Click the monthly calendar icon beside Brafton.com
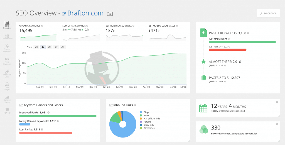This screenshot has height=145, width=285. [x=110, y=14]
